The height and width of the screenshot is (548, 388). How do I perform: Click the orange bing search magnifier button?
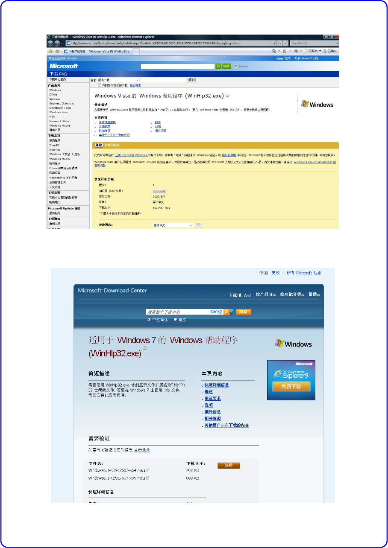click(x=226, y=312)
